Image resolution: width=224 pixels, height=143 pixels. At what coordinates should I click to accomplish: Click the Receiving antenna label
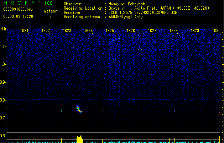82,17
